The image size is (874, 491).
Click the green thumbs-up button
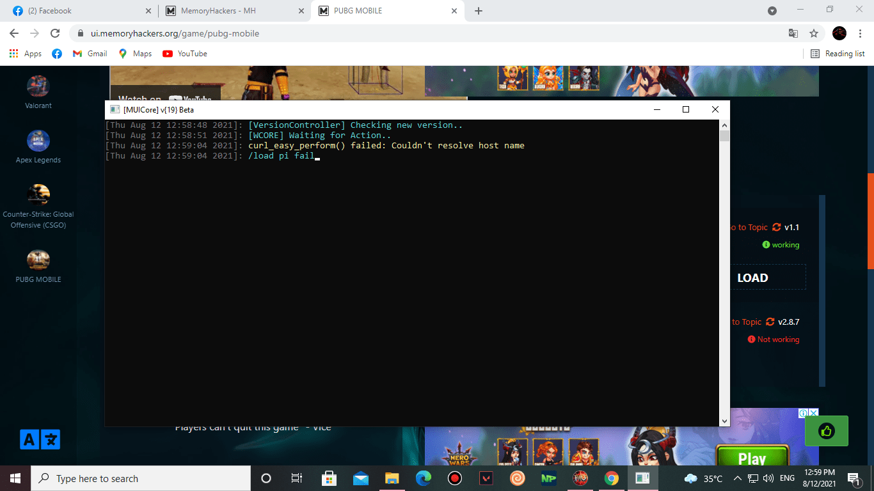coord(827,431)
